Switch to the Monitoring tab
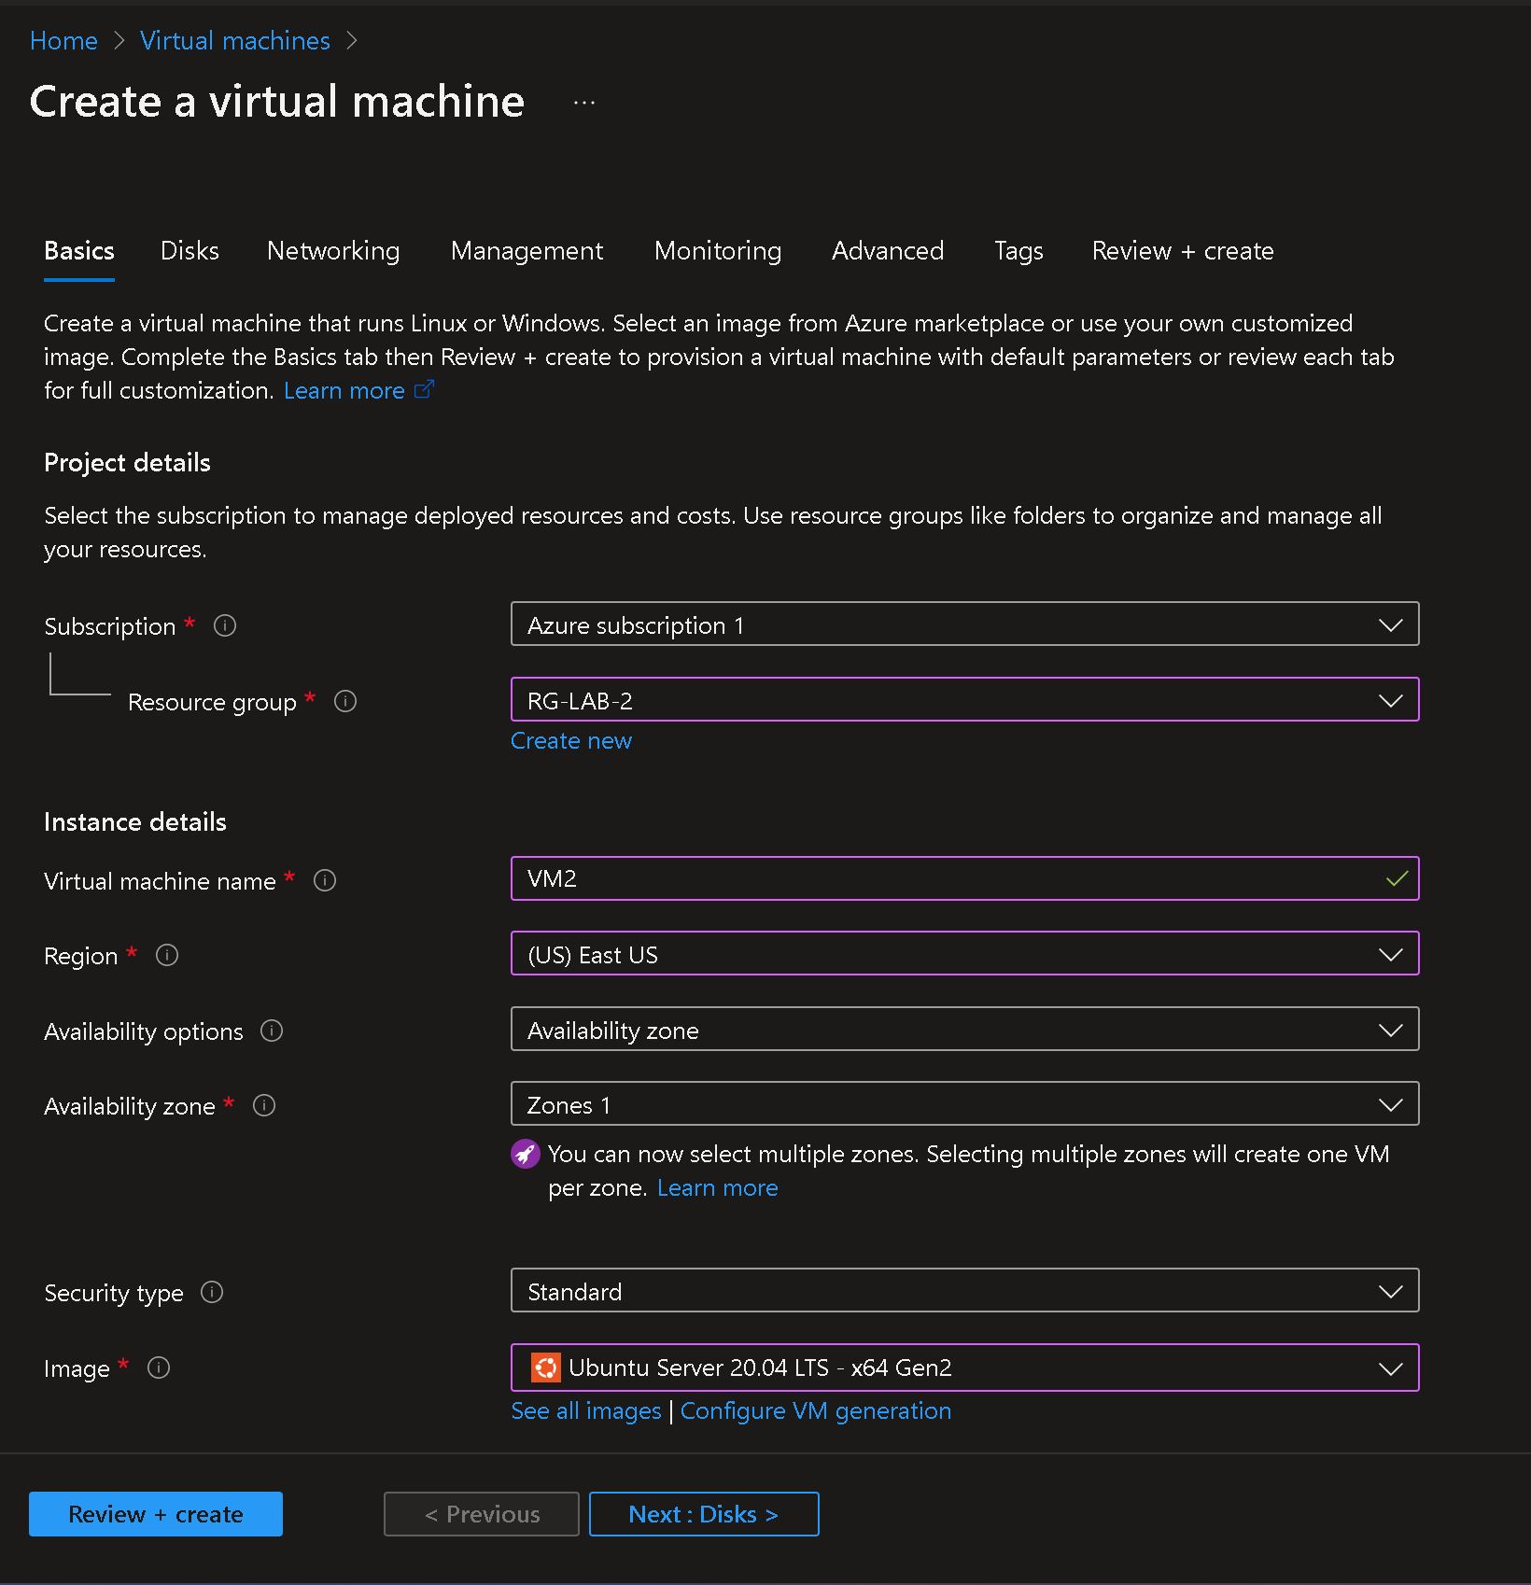Viewport: 1531px width, 1585px height. point(718,251)
